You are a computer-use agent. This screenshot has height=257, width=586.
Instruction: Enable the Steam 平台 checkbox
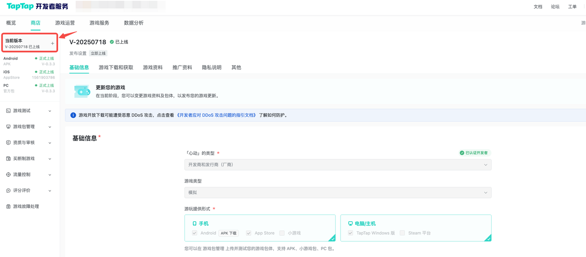click(402, 233)
